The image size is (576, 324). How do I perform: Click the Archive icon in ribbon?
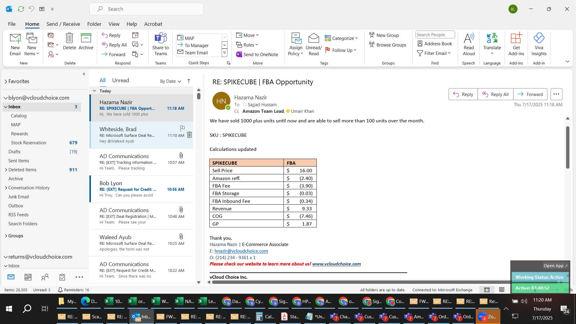(86, 38)
